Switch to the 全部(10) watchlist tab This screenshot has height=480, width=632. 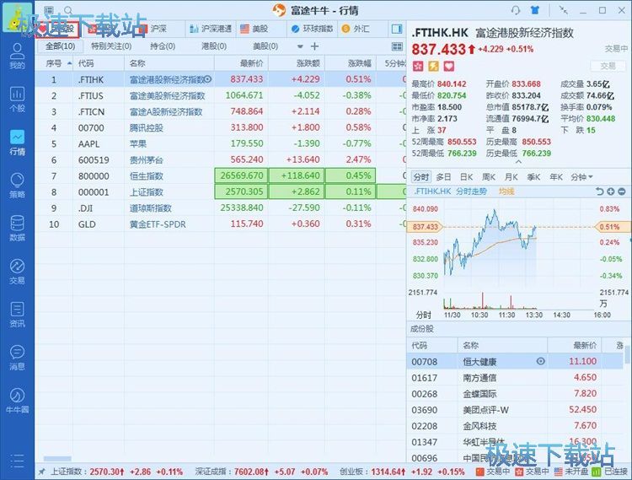pyautogui.click(x=60, y=46)
